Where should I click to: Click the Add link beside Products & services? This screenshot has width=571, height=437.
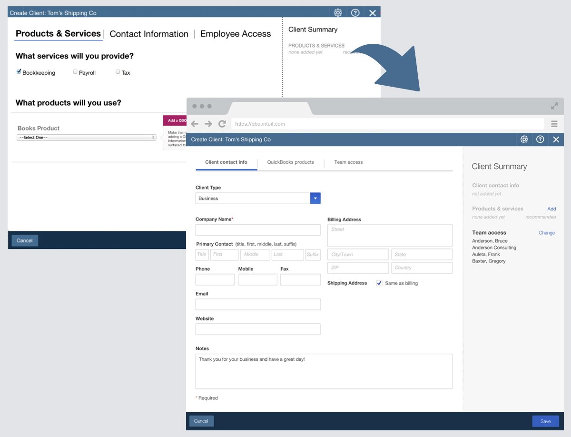(x=551, y=209)
